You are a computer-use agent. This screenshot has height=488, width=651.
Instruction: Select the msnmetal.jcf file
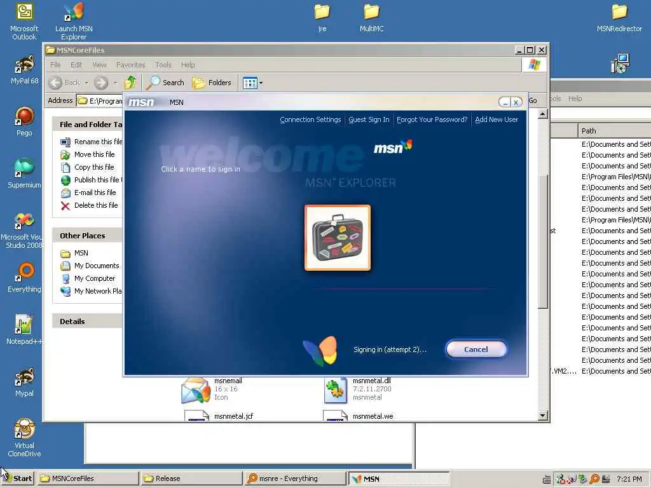[219, 416]
